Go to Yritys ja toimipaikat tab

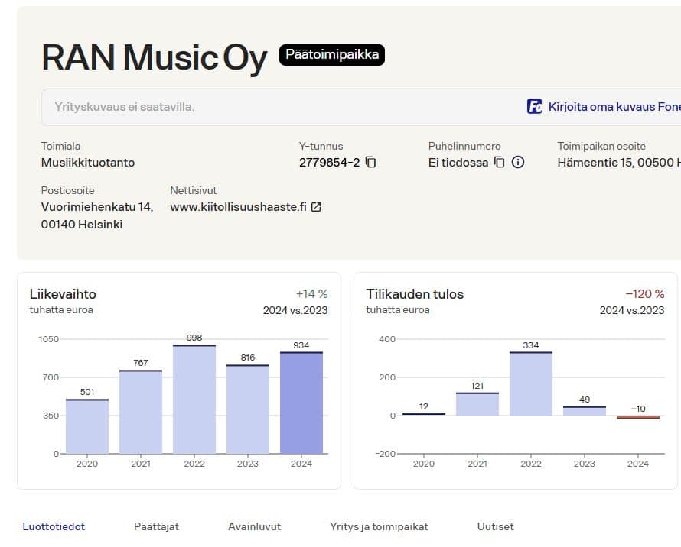(379, 526)
